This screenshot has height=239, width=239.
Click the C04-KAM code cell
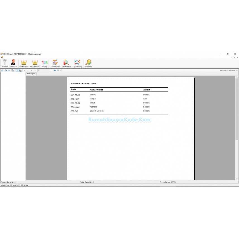[x=75, y=107]
